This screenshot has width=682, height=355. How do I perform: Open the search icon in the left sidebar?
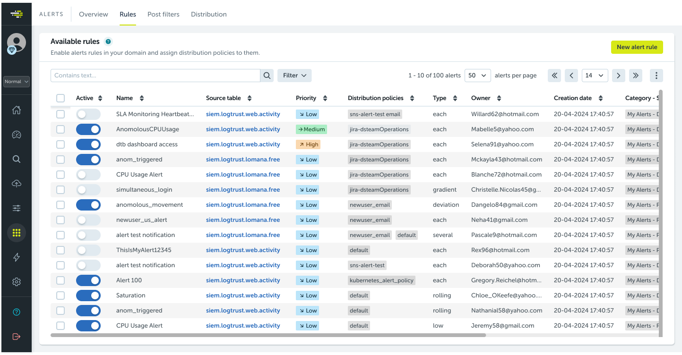pyautogui.click(x=17, y=159)
